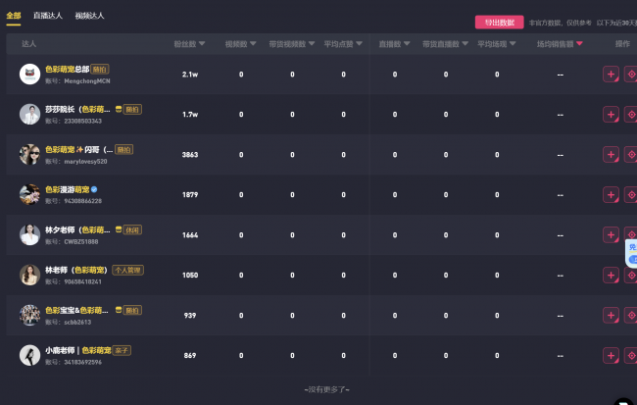Viewport: 637px width, 405px height.
Task: Click follower count 1664
Action: (x=190, y=235)
